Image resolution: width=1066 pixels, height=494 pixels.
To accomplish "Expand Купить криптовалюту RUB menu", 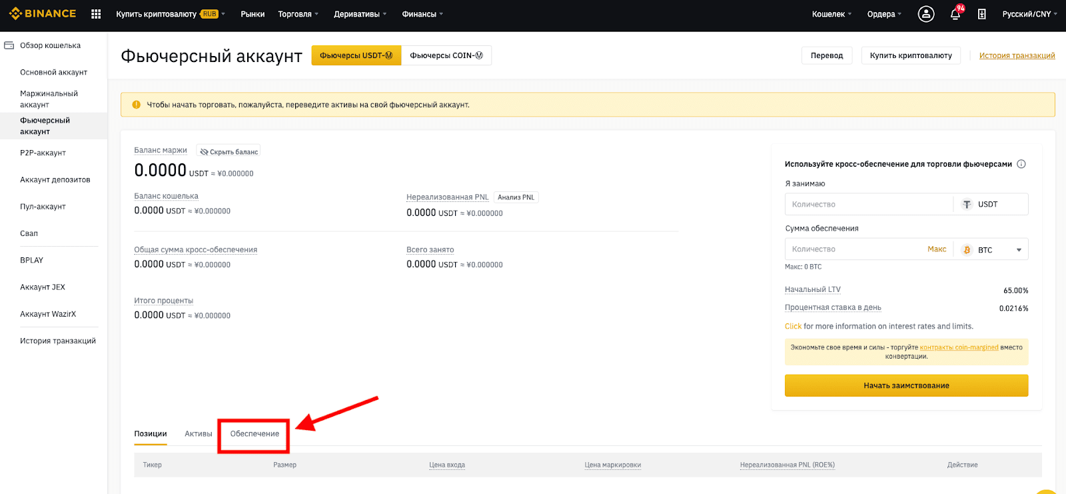I will (x=171, y=14).
